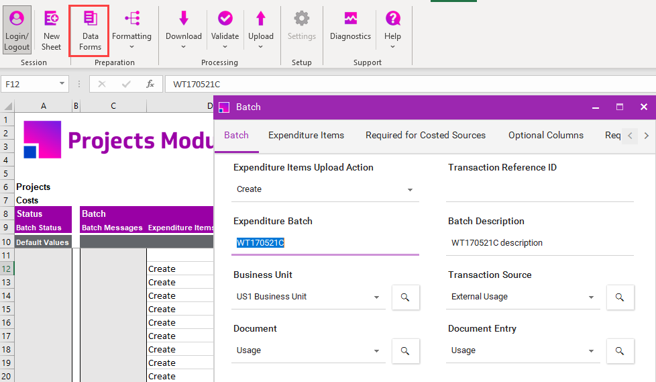Expand the Upload dropdown arrow
Viewport: 656px width, 382px height.
click(x=261, y=47)
